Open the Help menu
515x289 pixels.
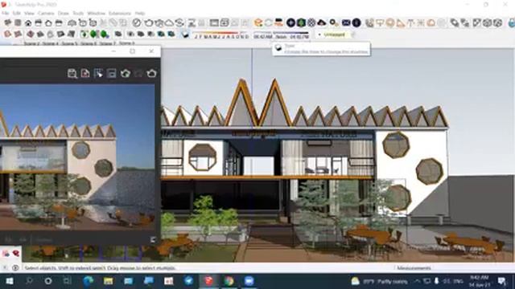(x=140, y=13)
